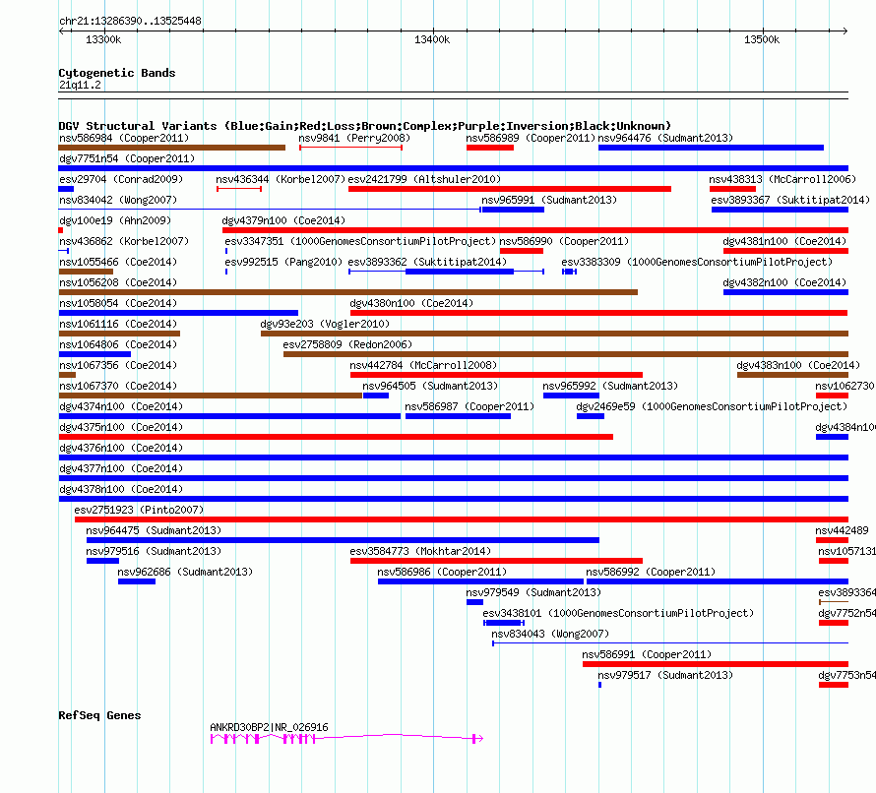Select the nsv586987 (Cooper2011) label
876x793 pixels.
point(469,406)
